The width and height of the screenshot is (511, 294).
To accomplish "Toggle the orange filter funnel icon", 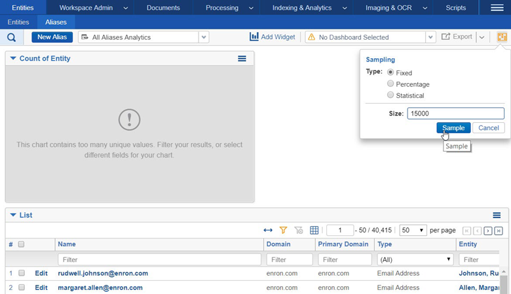I will coord(283,231).
